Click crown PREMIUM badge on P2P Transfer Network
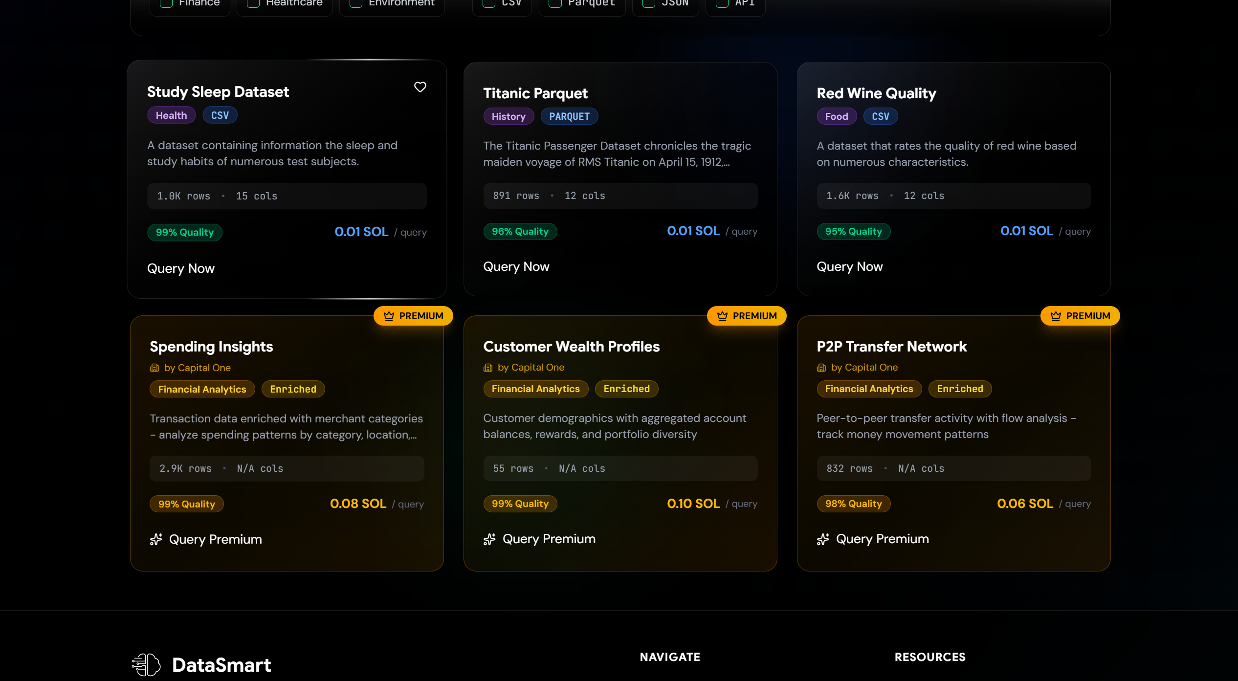The image size is (1238, 681). [x=1080, y=316]
